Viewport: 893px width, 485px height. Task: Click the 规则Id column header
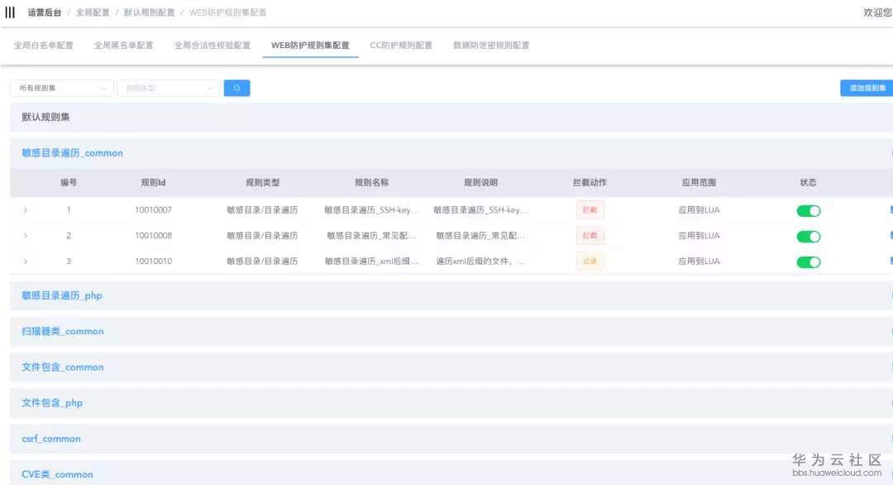153,183
